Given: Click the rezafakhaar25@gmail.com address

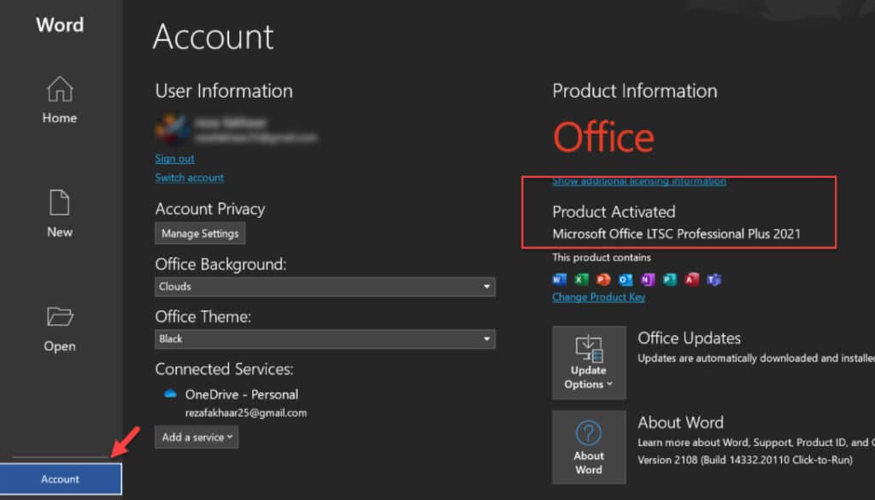Looking at the screenshot, I should point(246,413).
